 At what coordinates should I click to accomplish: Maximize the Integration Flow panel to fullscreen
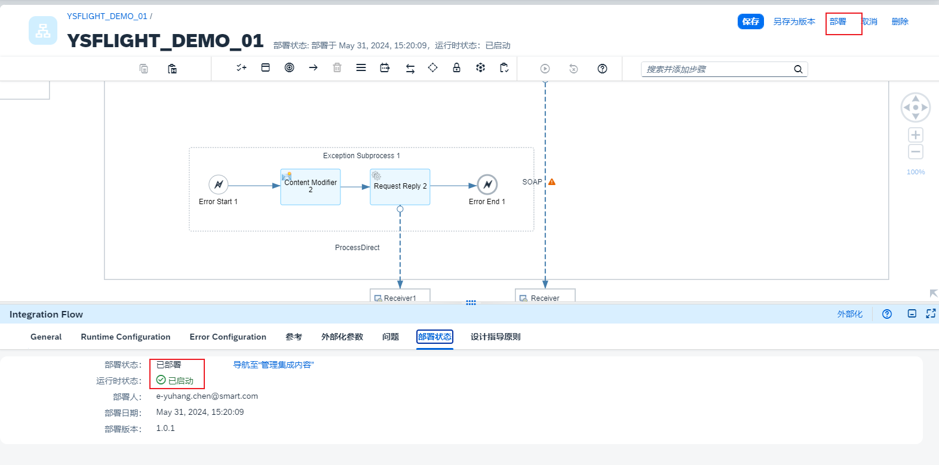click(931, 314)
